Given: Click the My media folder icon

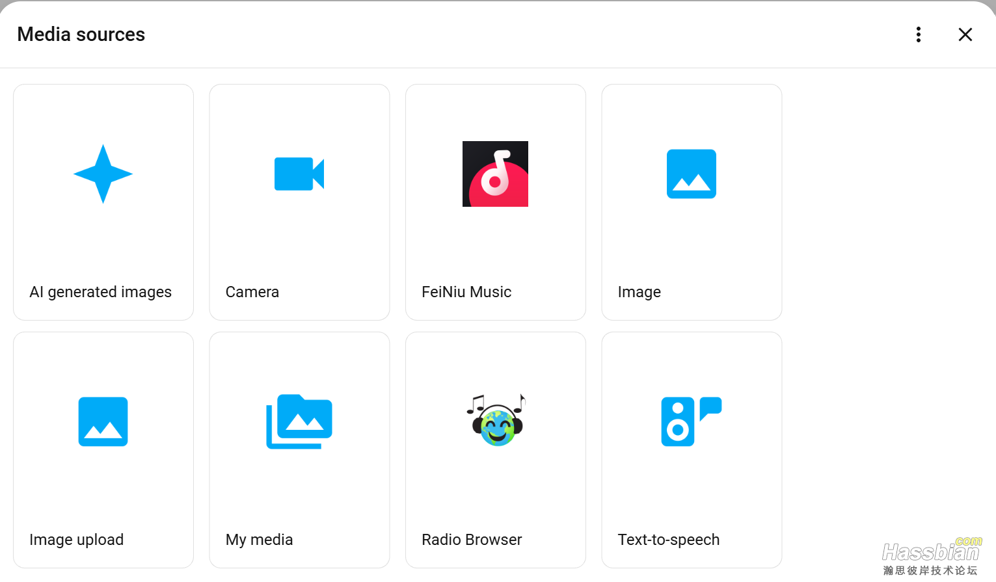Looking at the screenshot, I should tap(299, 421).
